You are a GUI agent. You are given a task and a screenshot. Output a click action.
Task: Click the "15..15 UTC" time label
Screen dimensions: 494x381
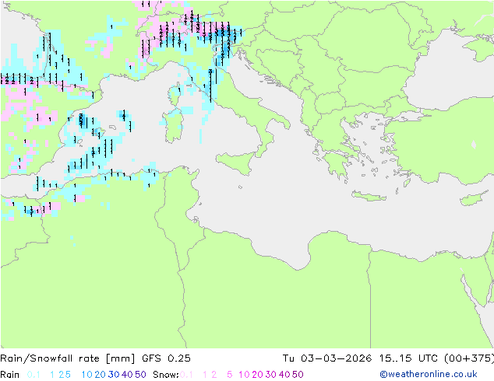point(408,358)
